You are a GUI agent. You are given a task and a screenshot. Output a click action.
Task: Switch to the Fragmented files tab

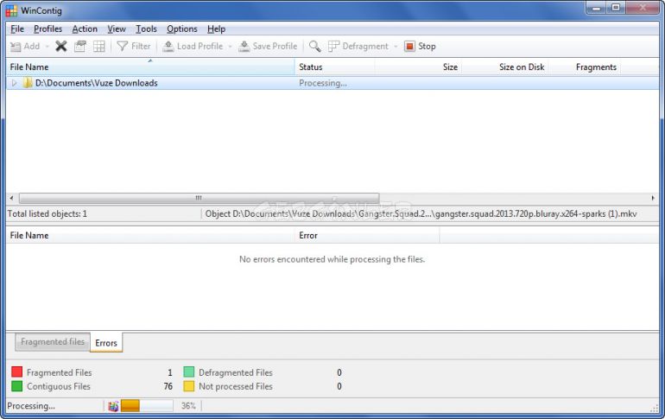[53, 342]
